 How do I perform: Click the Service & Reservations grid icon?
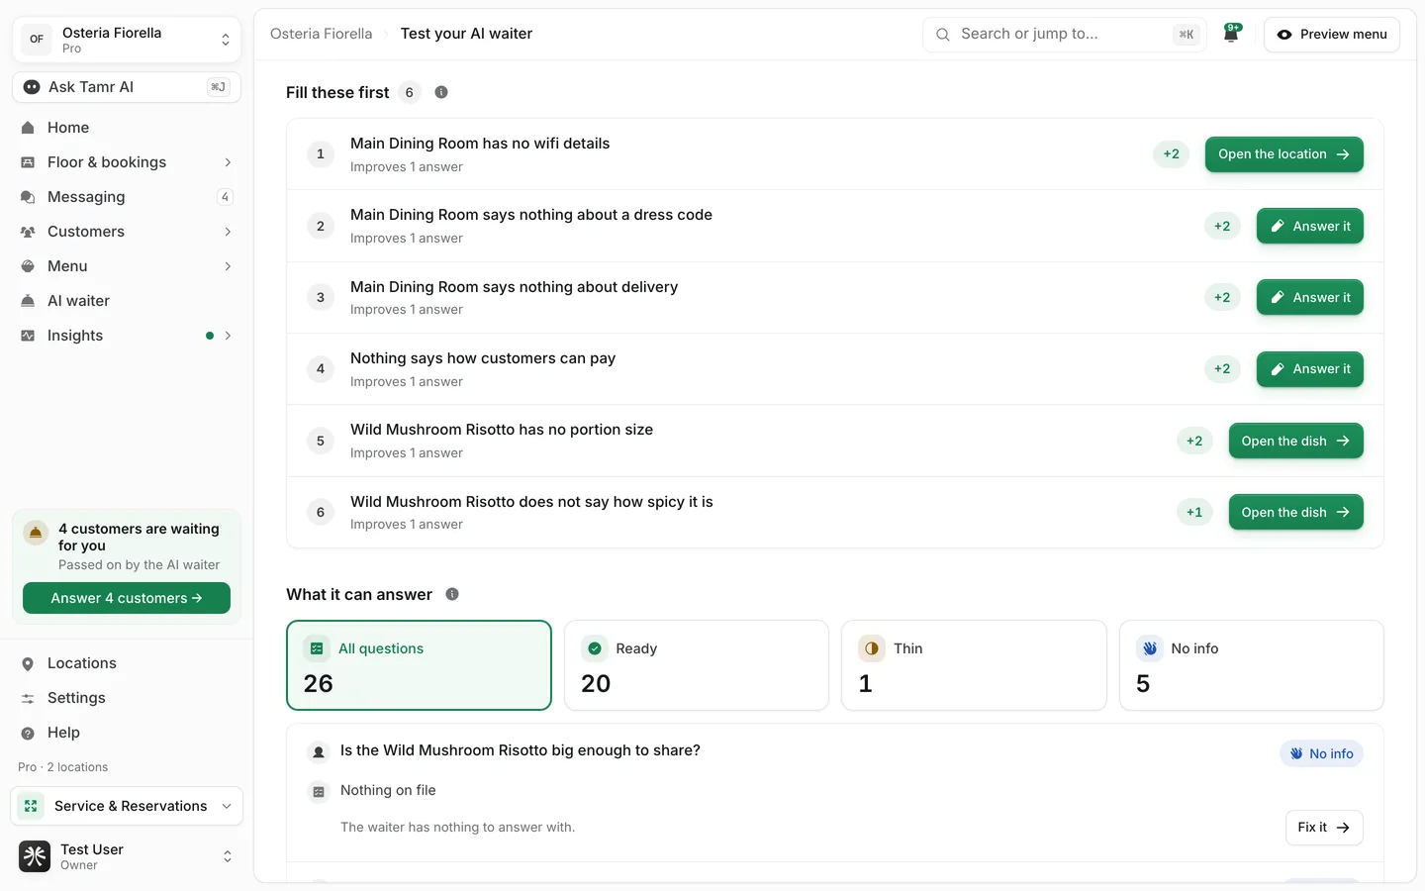(31, 806)
